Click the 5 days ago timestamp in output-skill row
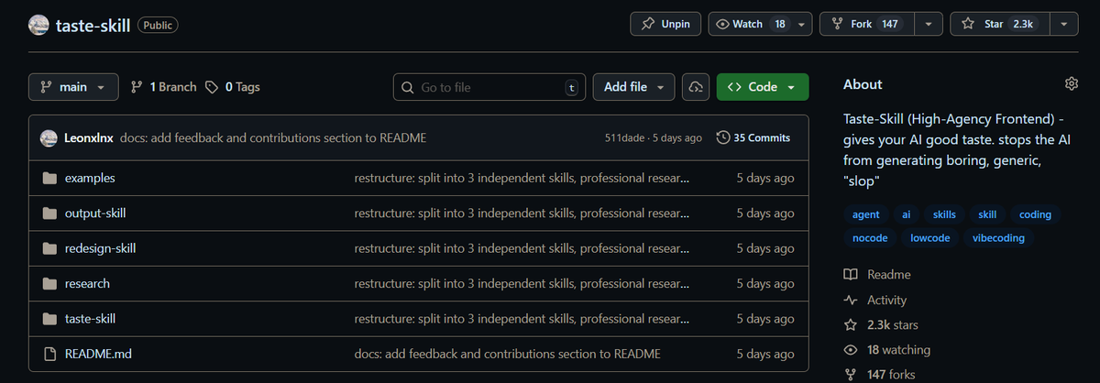The height and width of the screenshot is (383, 1100). tap(765, 213)
